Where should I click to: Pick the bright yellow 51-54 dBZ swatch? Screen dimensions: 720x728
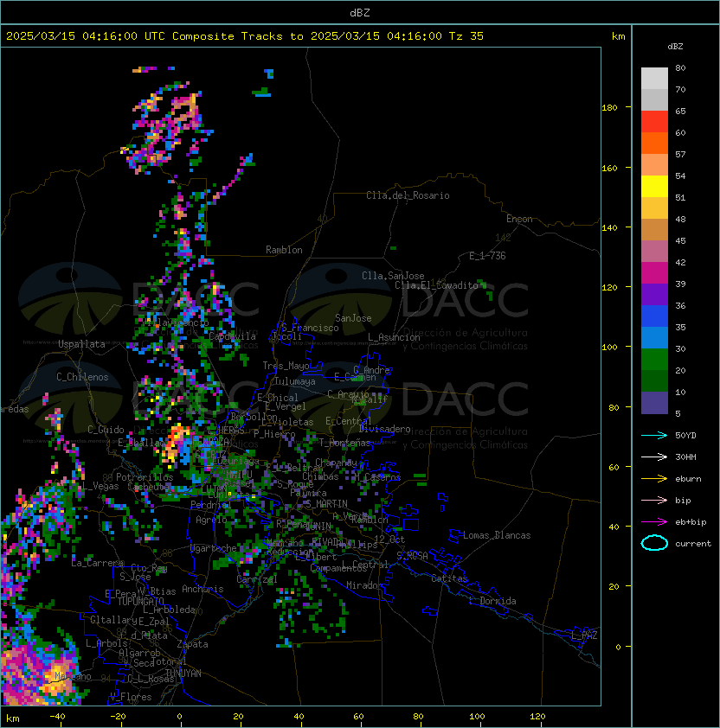coord(654,187)
